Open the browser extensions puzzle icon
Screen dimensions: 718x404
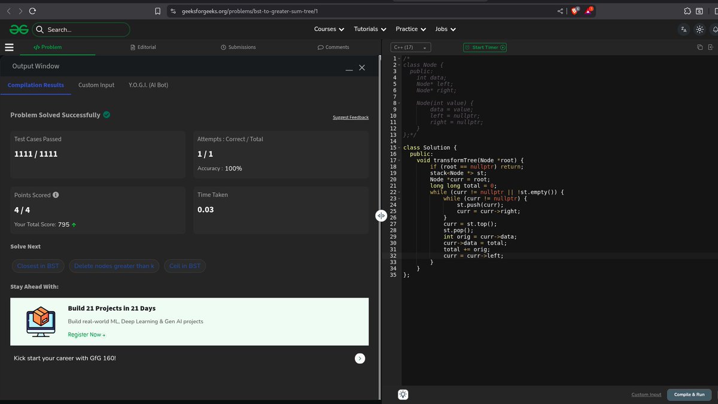point(687,11)
